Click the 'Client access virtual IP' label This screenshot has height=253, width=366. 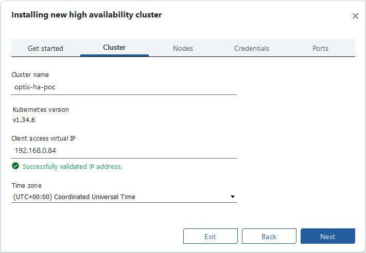click(43, 138)
